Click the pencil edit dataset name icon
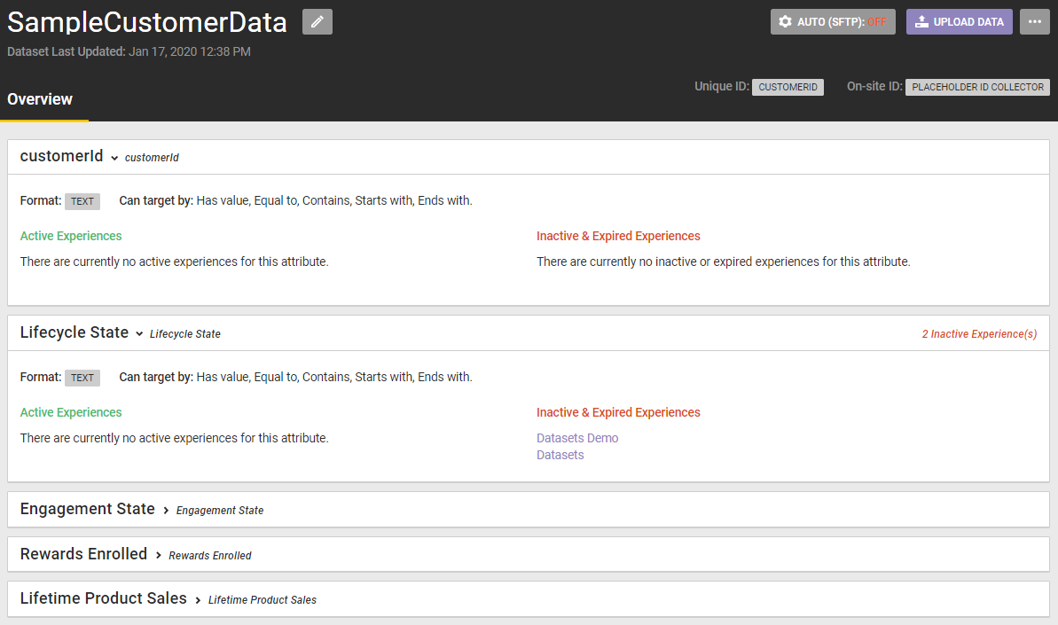 [317, 22]
